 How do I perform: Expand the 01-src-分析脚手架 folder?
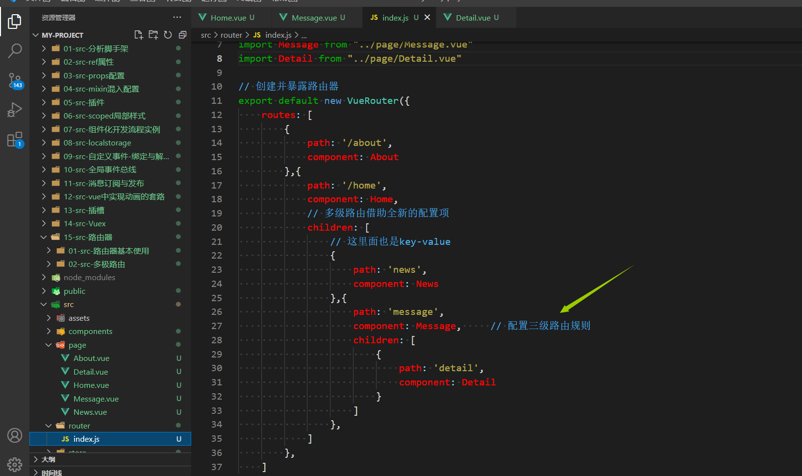[44, 48]
